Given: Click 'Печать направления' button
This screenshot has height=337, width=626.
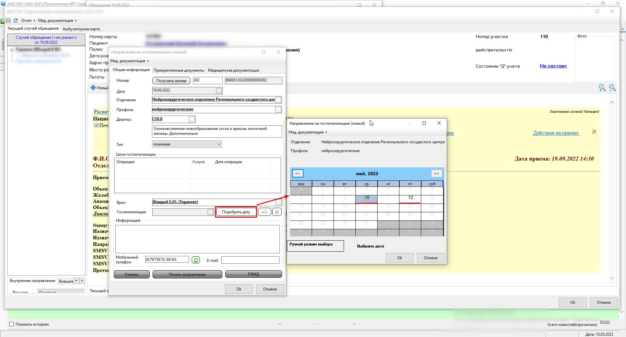Looking at the screenshot, I should click(x=187, y=274).
